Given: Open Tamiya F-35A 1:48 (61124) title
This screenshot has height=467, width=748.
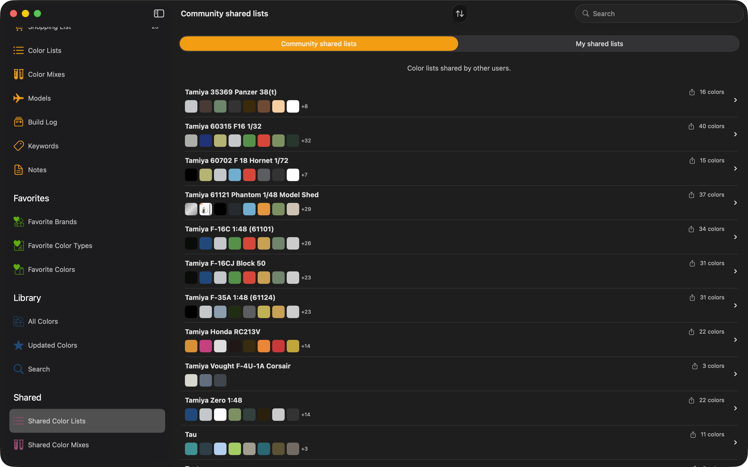Looking at the screenshot, I should [230, 297].
